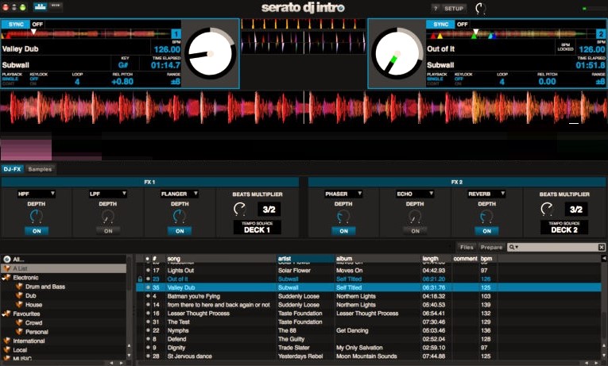The height and width of the screenshot is (366, 608).
Task: Switch to the DJ-FX tab
Action: click(x=13, y=169)
